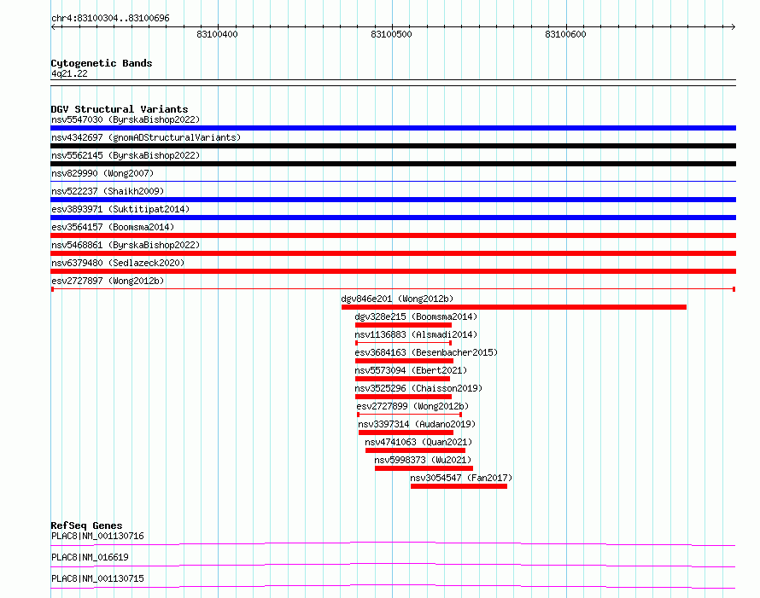Screen dimensions: 760x598
Task: Open variant nsv3054547 (Fan2017)
Action: coord(461,478)
